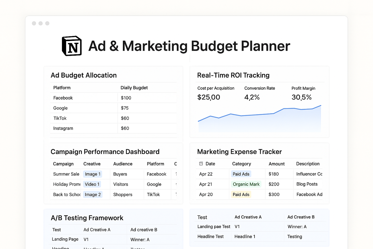Click the 'Ad & Marketing Budget Planner' title
The image size is (373, 249).
click(x=189, y=46)
